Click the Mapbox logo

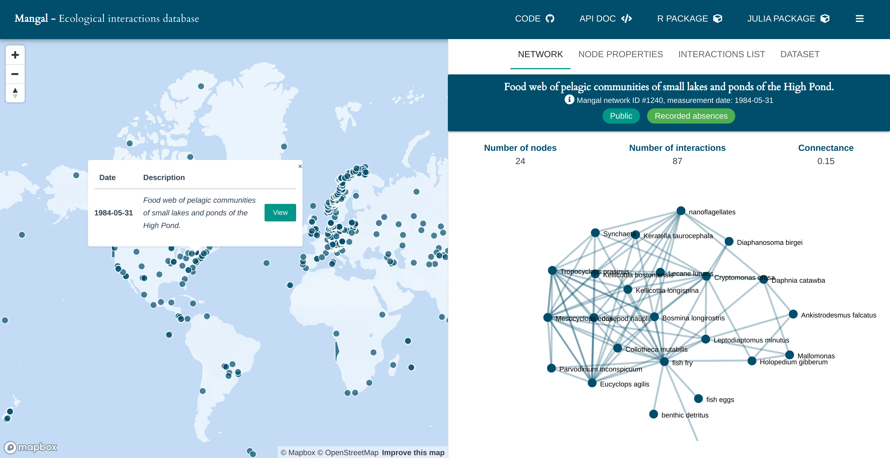pos(30,447)
